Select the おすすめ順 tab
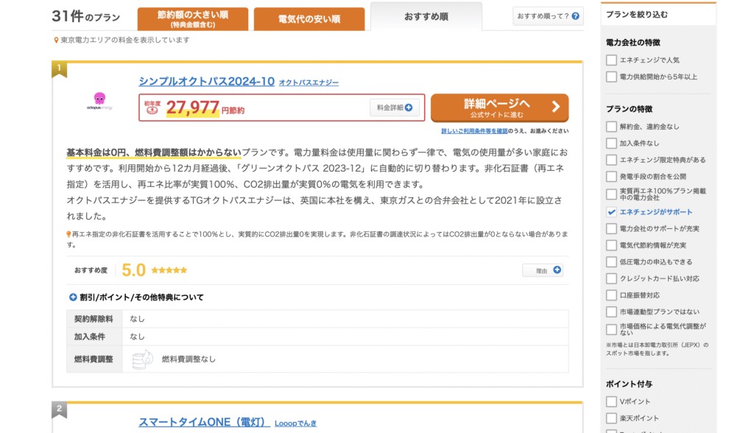 [x=426, y=17]
